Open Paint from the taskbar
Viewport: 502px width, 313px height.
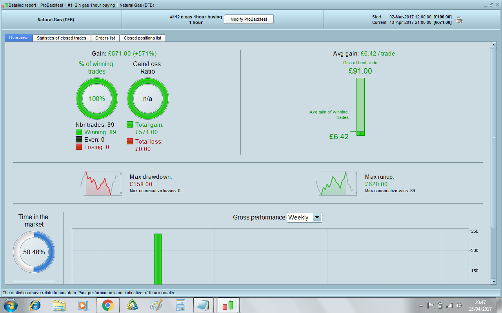tap(156, 305)
